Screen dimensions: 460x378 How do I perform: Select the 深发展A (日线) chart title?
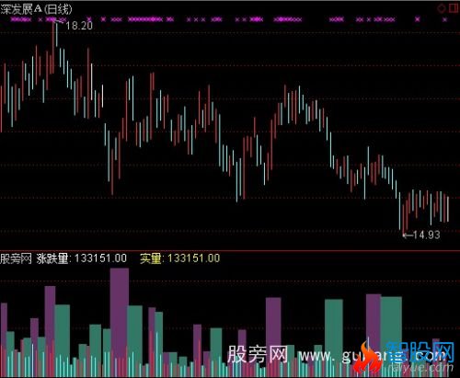click(x=36, y=9)
